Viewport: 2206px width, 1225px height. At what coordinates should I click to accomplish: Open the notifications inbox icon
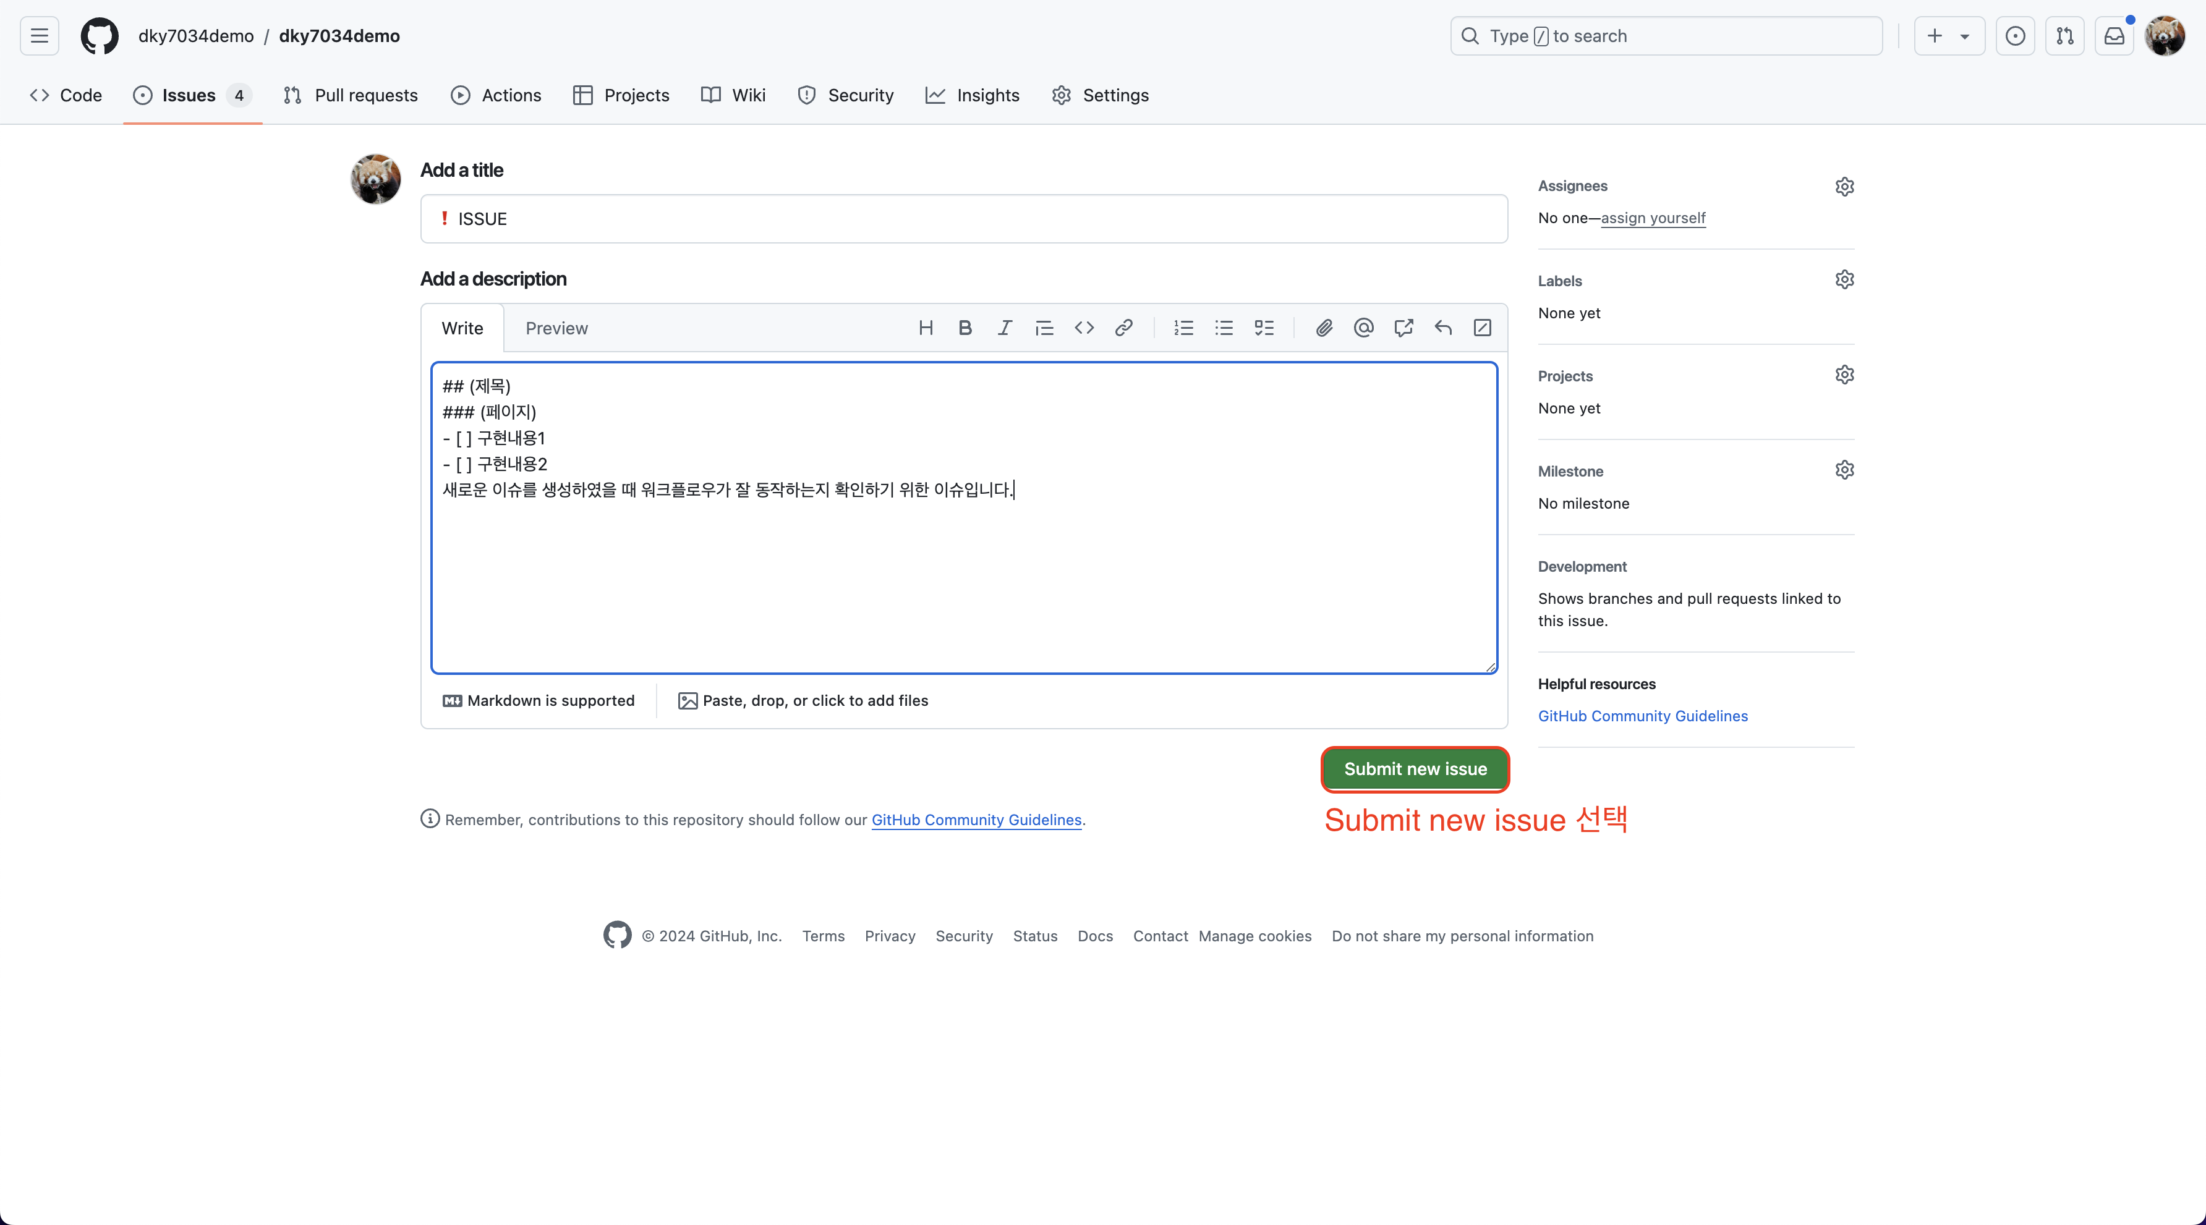(x=2114, y=36)
